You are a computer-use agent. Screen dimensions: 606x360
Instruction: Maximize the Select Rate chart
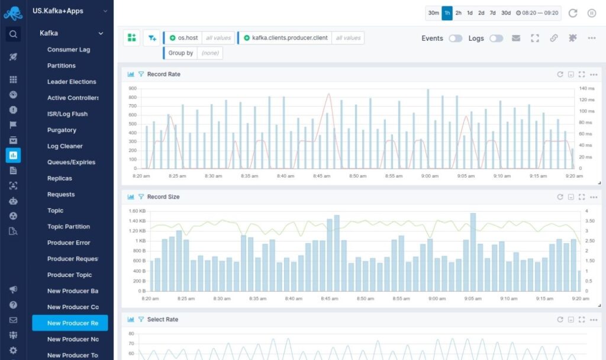coord(582,319)
